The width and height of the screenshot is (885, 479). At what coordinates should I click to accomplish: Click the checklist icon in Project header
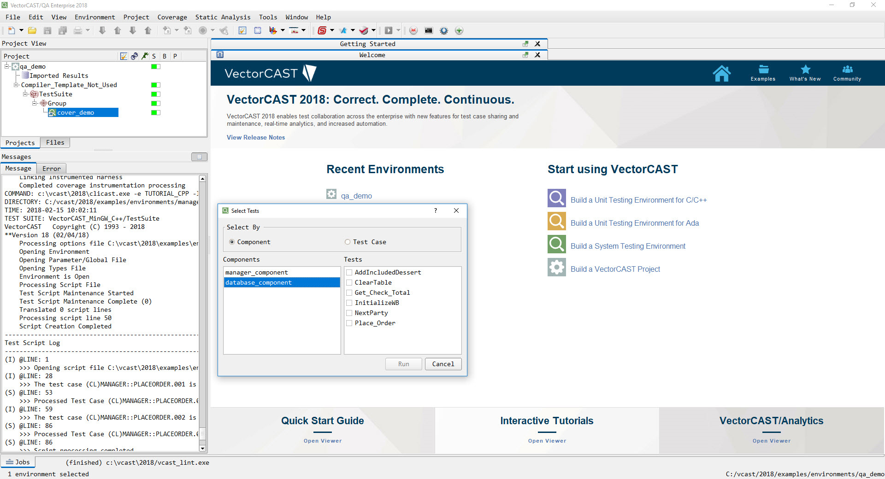[124, 56]
